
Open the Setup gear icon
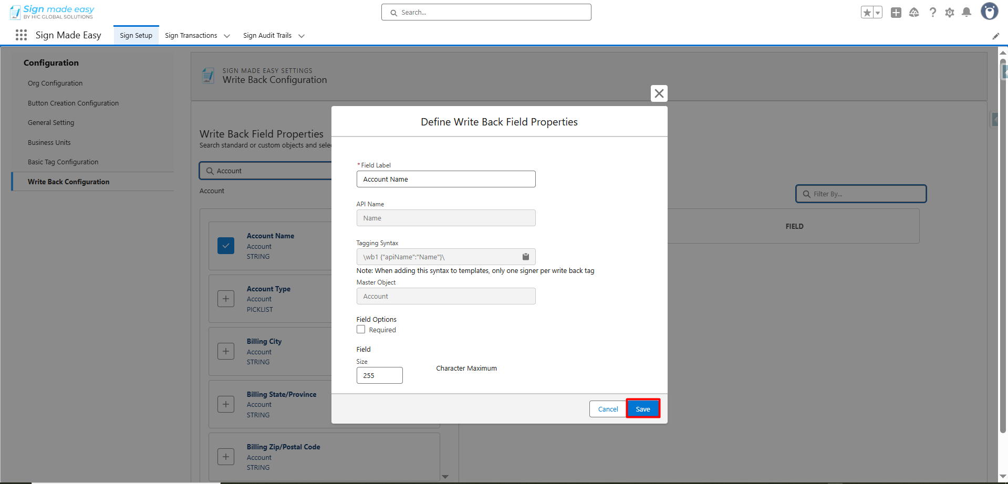point(949,13)
